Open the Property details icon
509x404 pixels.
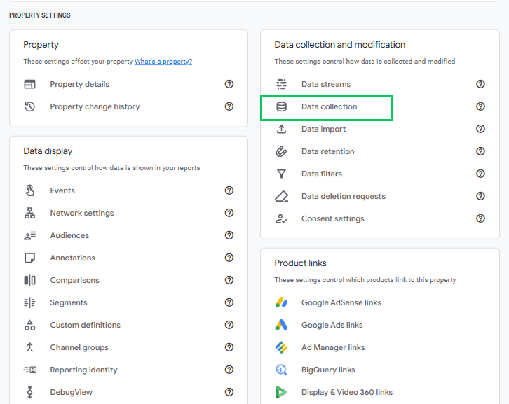pyautogui.click(x=30, y=84)
